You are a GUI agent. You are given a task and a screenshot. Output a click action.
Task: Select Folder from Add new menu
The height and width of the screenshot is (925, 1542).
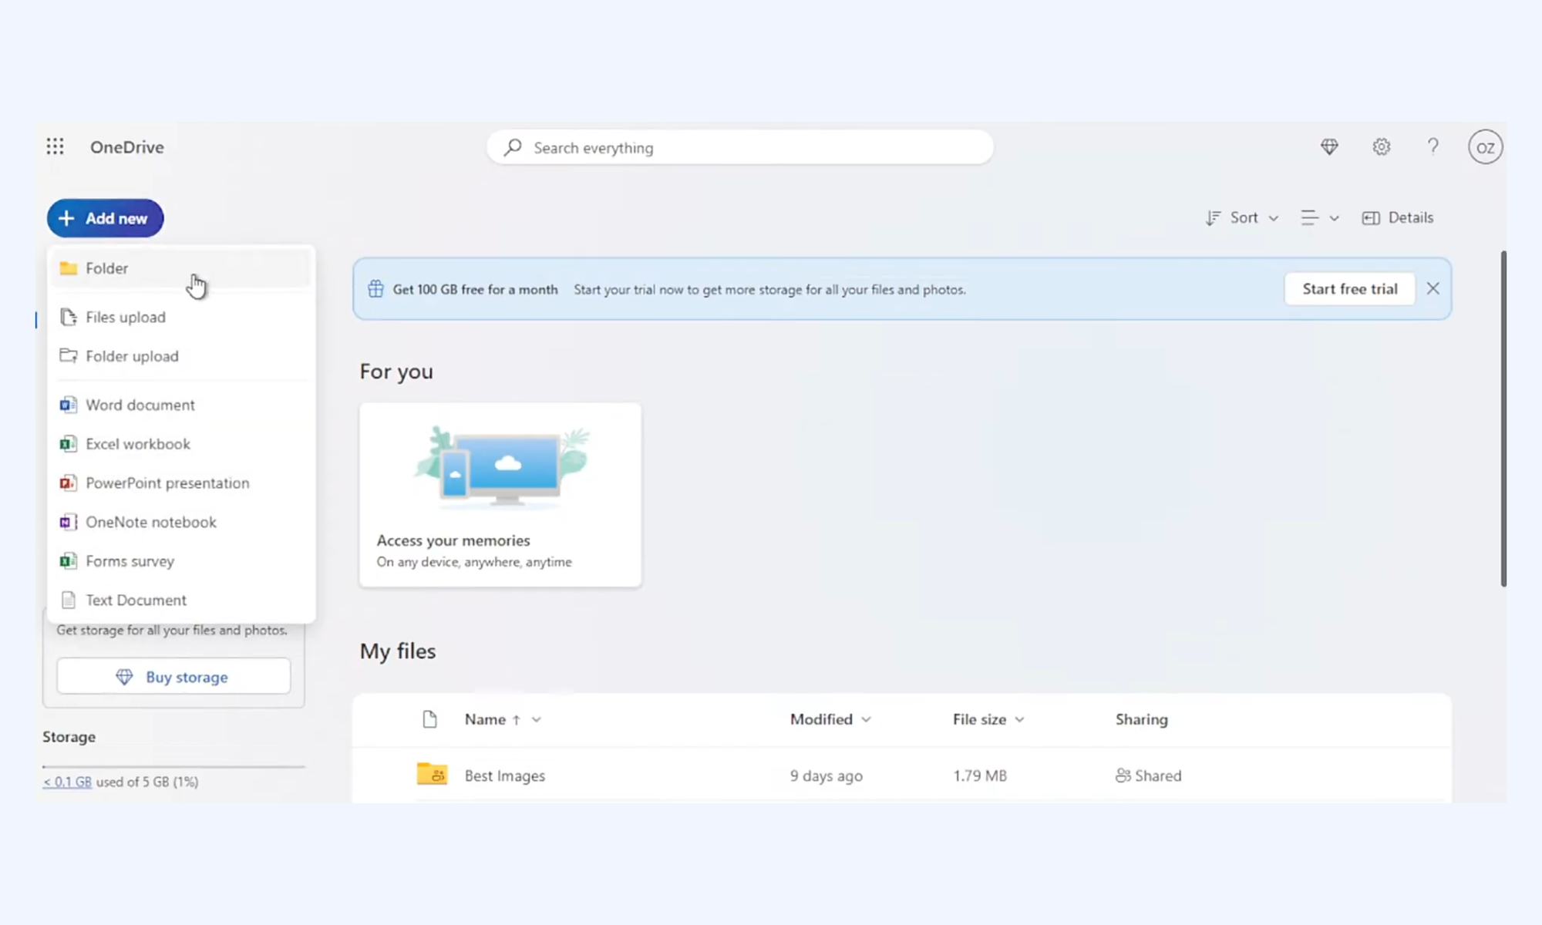pos(181,268)
